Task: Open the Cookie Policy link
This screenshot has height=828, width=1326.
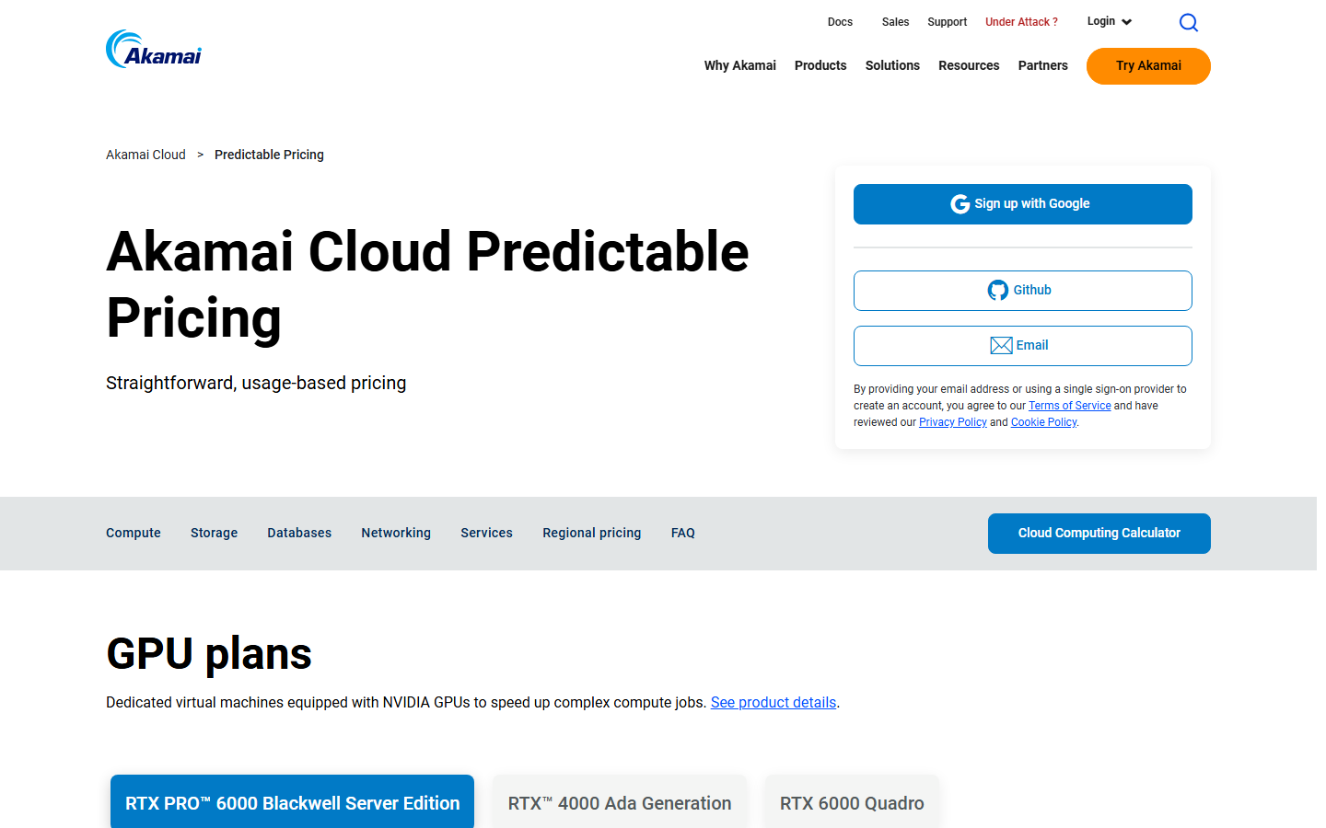Action: click(1043, 422)
